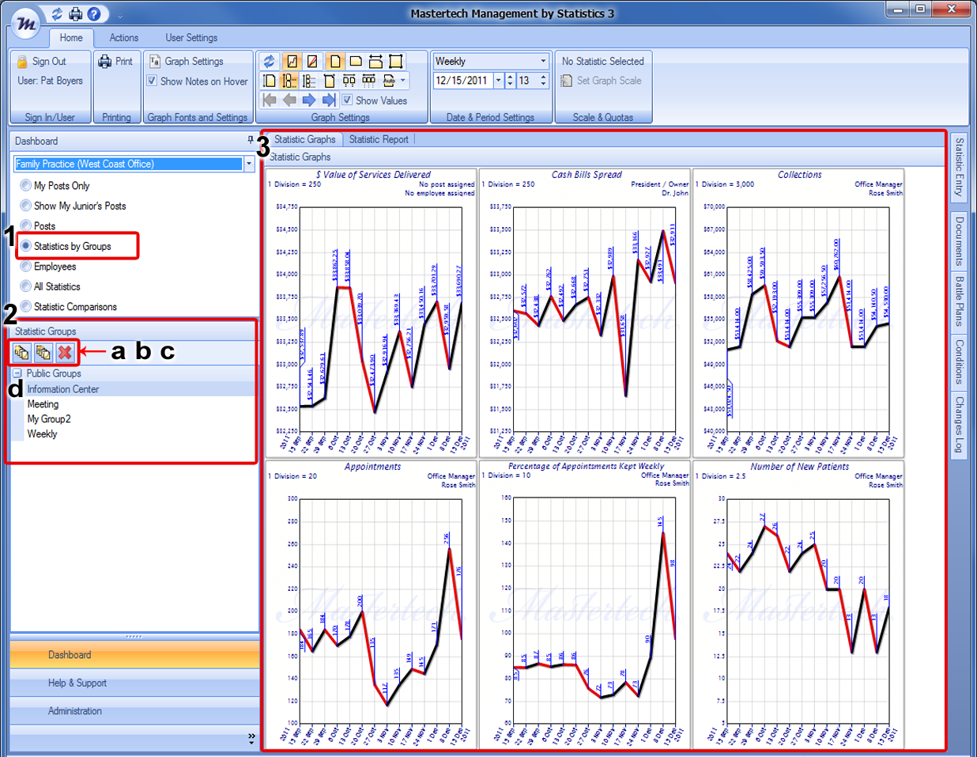The height and width of the screenshot is (757, 977).
Task: Open the 12/15/2011 date picker dropdown arrow
Action: point(498,81)
